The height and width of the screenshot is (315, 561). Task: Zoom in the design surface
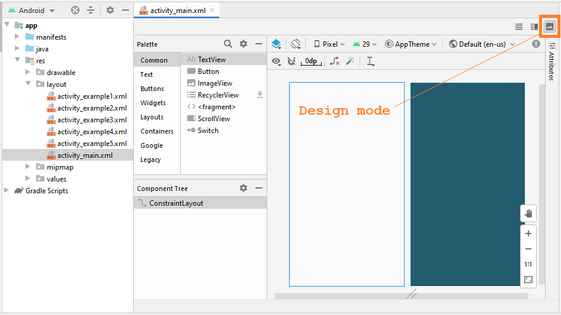tap(528, 233)
